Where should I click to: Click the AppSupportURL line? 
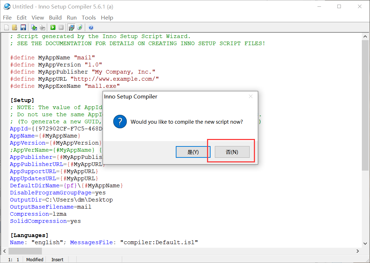click(54, 171)
